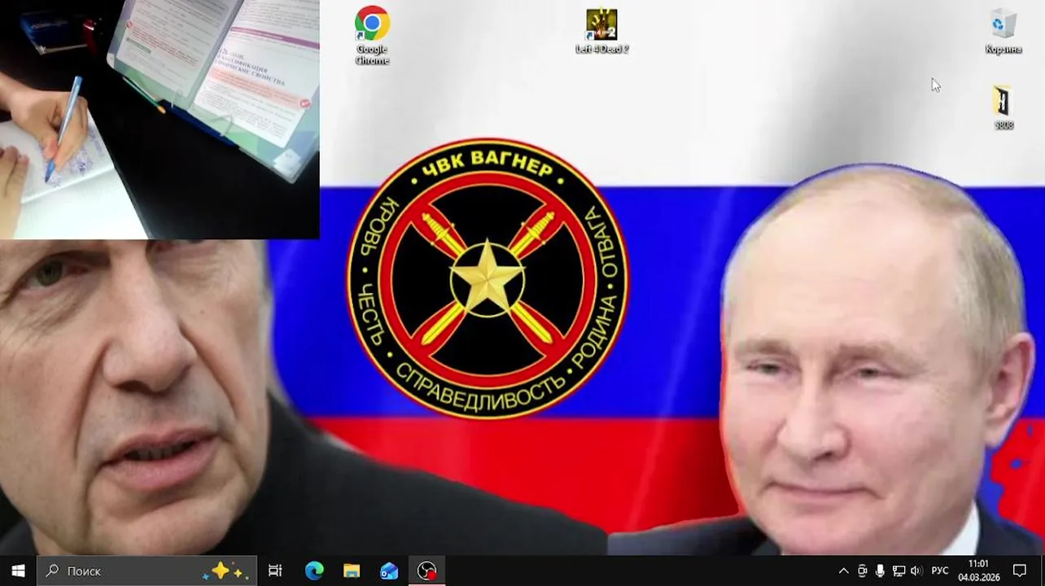Select the Google Chrome desktop shortcut

pos(372,35)
